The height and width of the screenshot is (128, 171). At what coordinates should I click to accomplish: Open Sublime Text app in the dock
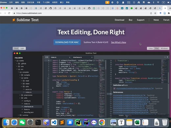tap(62, 122)
